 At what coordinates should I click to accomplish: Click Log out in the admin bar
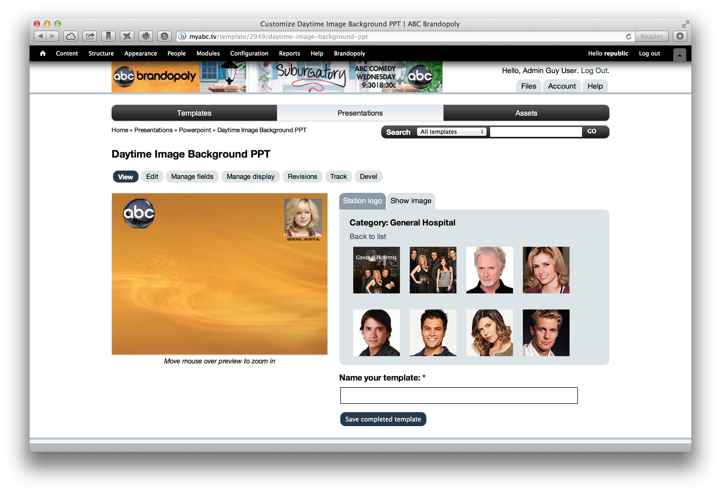[x=649, y=53]
